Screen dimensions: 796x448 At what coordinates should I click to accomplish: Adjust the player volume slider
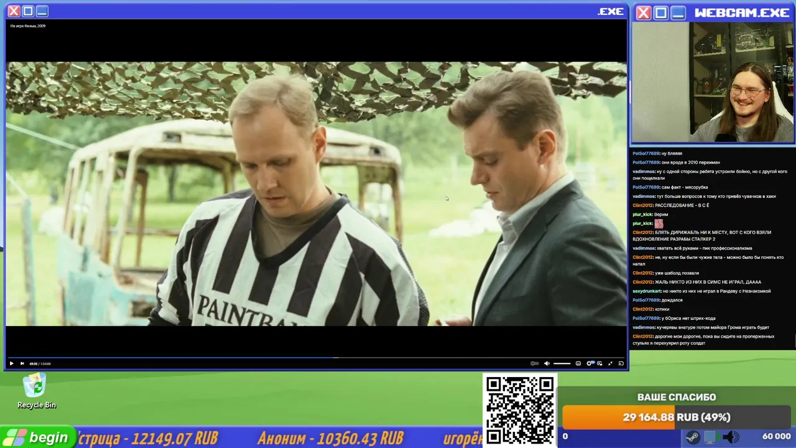point(562,363)
